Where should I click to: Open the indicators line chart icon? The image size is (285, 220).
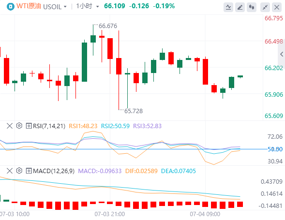(228, 7)
